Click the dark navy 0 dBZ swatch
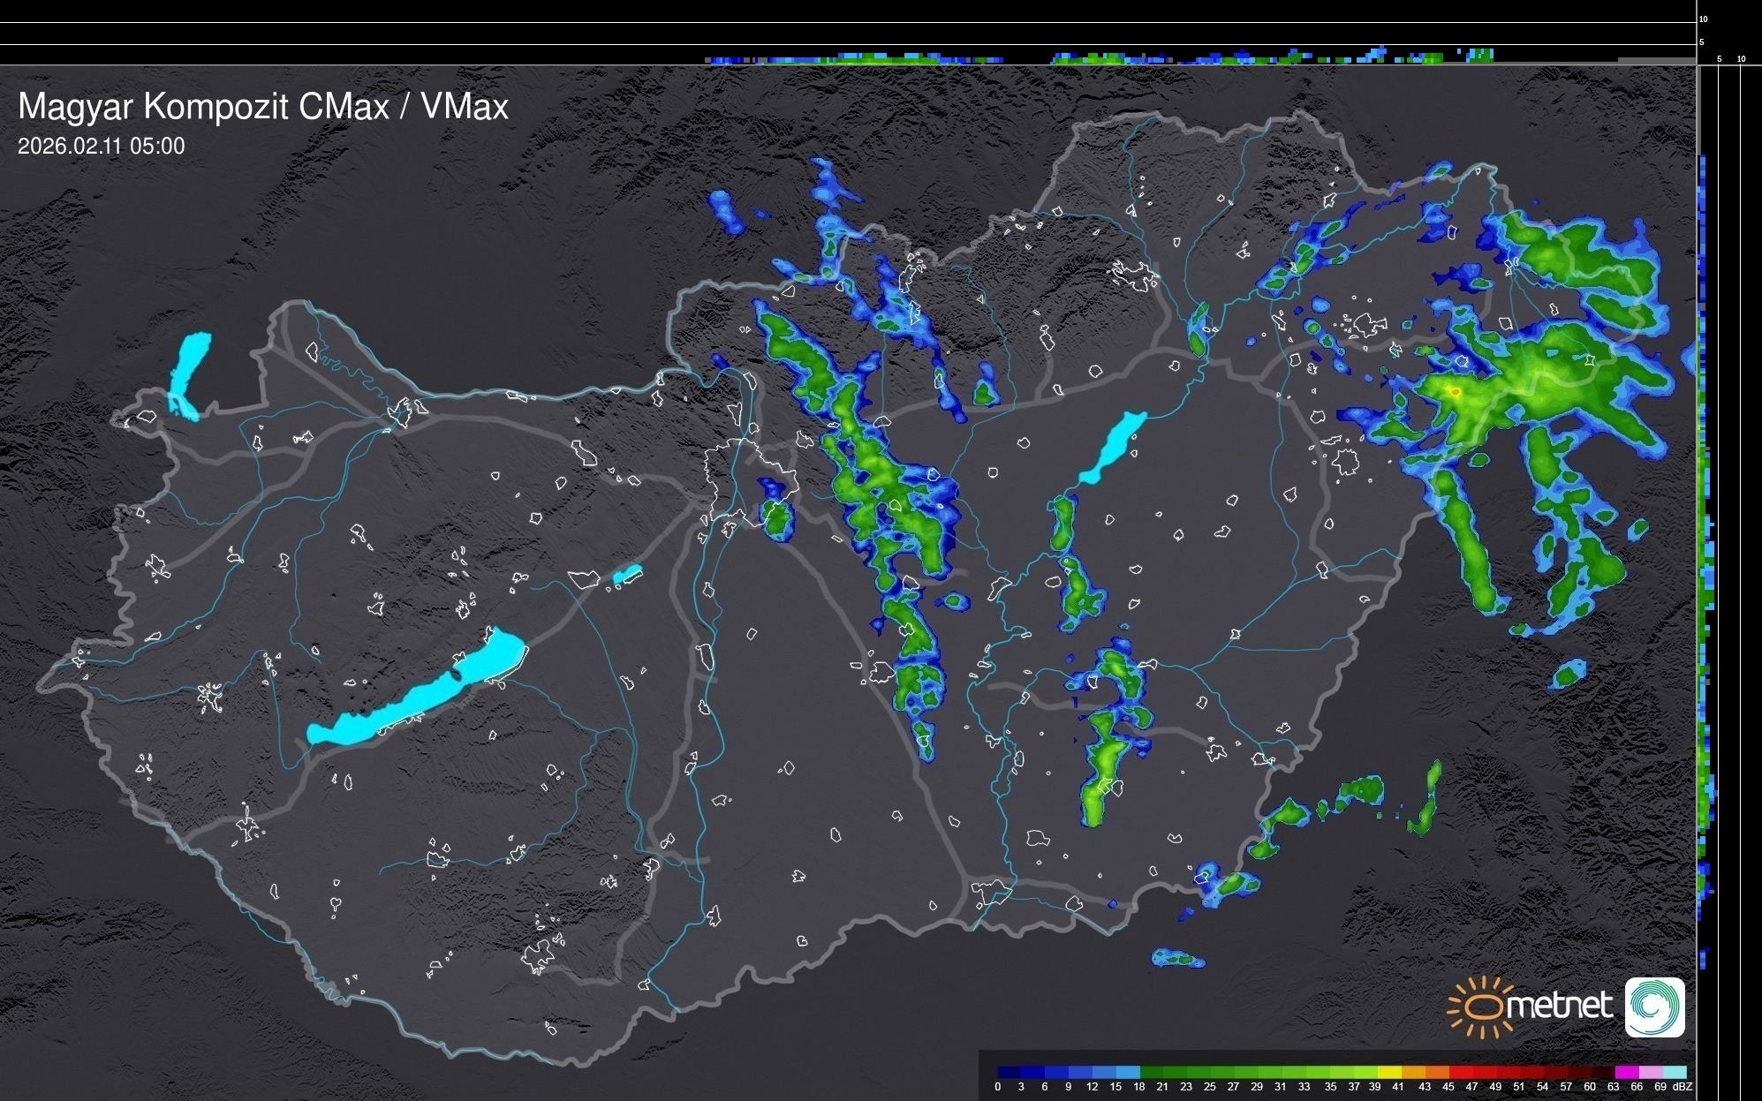This screenshot has height=1101, width=1762. [1009, 1072]
